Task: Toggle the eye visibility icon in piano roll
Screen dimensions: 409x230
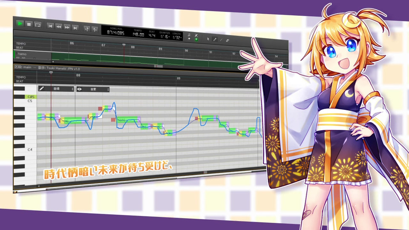Action: pyautogui.click(x=80, y=89)
